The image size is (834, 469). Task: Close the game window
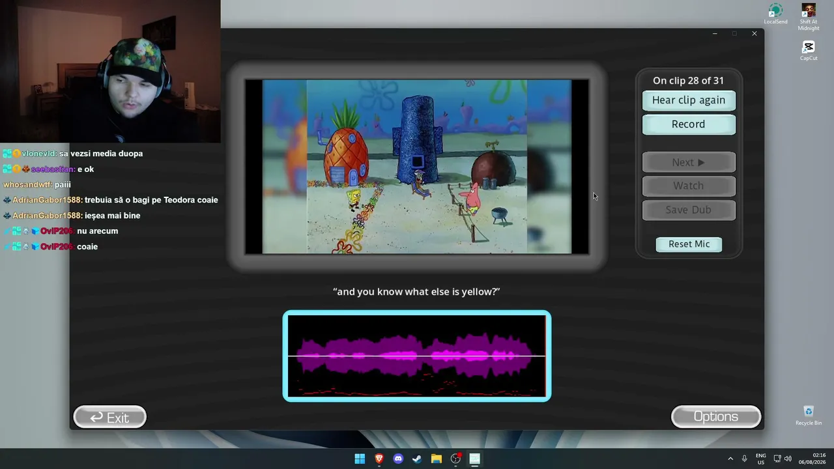(755, 34)
